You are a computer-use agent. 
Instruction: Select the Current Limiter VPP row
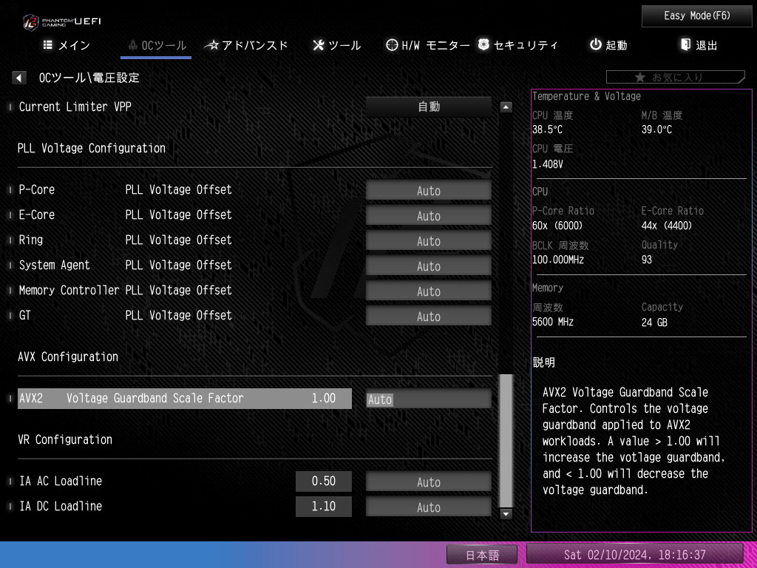pos(75,106)
